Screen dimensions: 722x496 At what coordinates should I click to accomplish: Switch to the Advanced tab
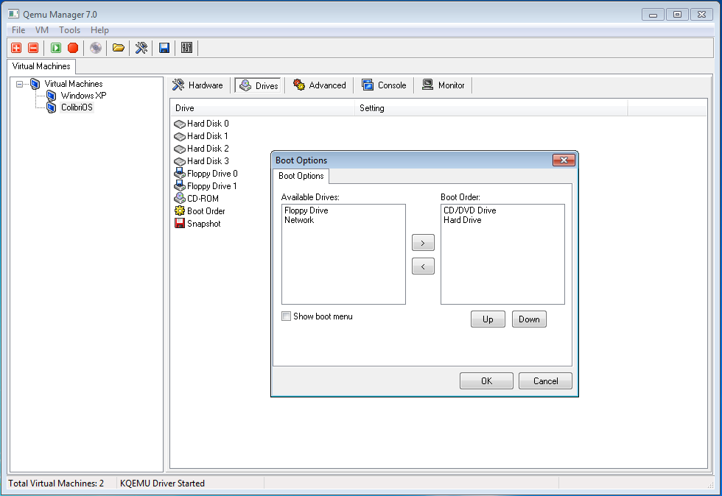pos(320,85)
